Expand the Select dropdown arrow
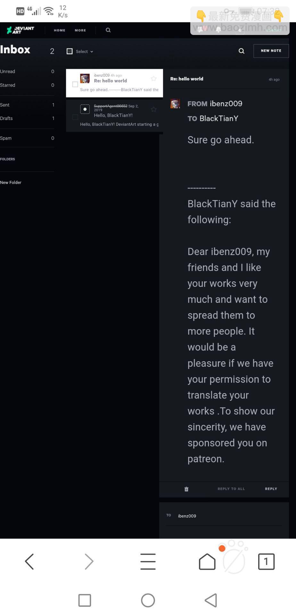 point(92,52)
